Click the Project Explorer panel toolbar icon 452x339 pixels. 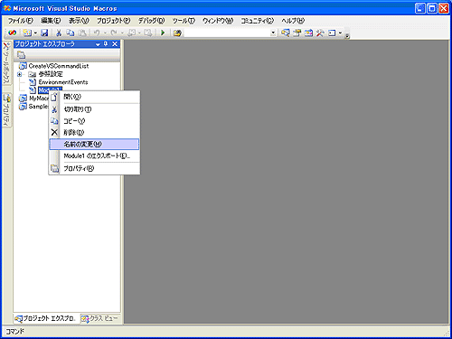[x=21, y=55]
